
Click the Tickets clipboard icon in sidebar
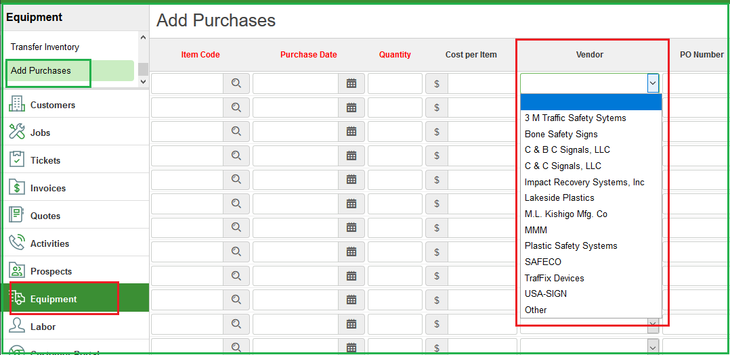coord(17,160)
